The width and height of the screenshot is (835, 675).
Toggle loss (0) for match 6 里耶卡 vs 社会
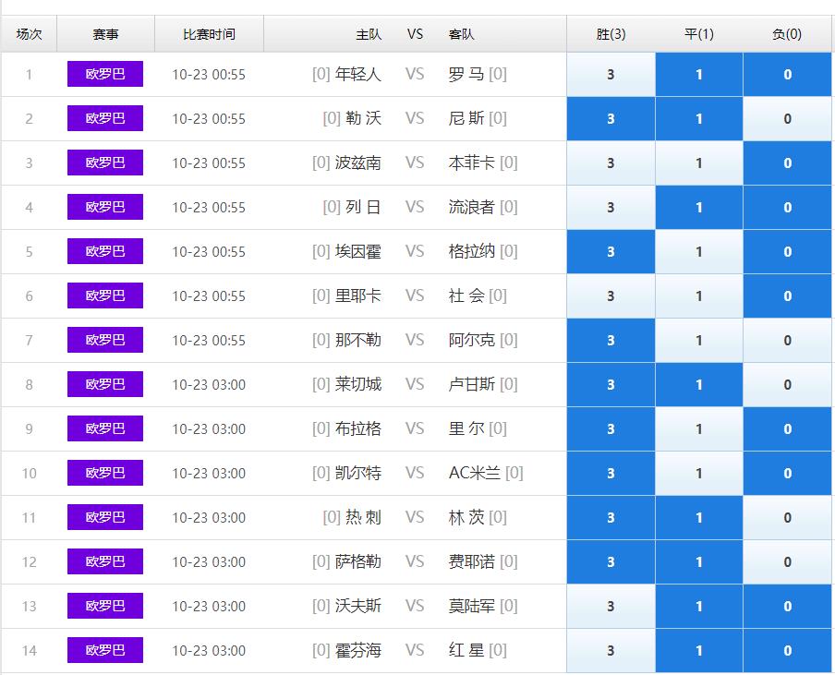pos(787,296)
